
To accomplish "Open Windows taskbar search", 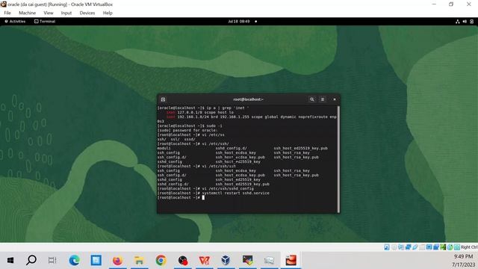I will coord(31,260).
